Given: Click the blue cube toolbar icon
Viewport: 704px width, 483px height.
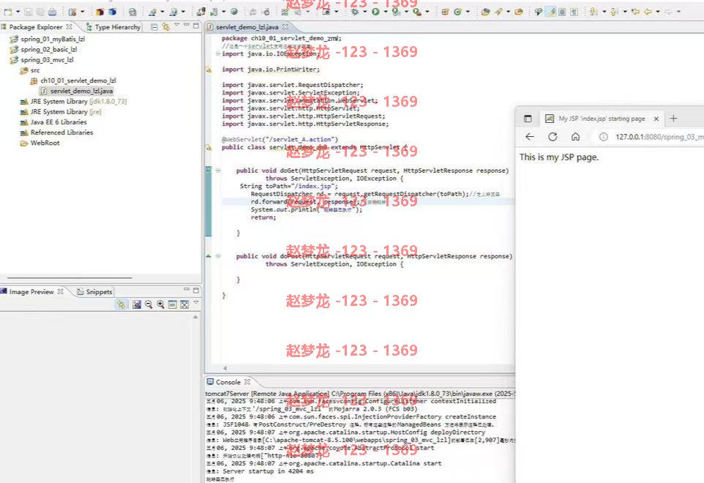Looking at the screenshot, I should coord(113,12).
